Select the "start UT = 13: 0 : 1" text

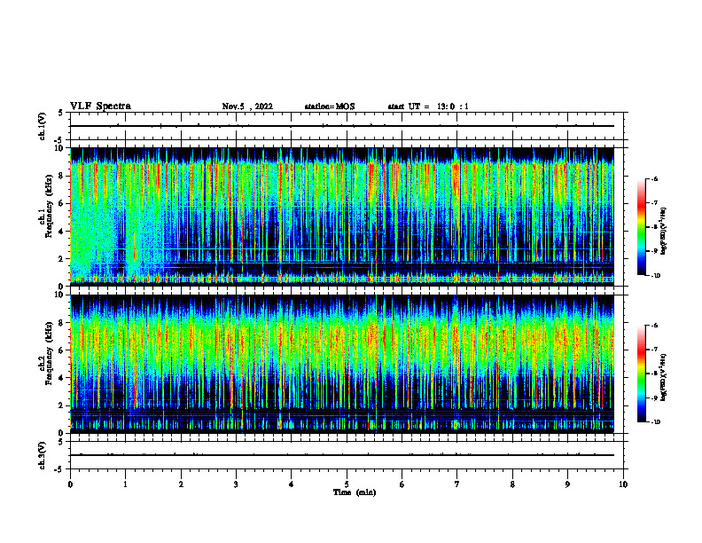coord(428,106)
